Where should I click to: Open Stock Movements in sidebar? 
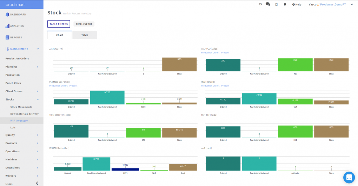click(21, 107)
